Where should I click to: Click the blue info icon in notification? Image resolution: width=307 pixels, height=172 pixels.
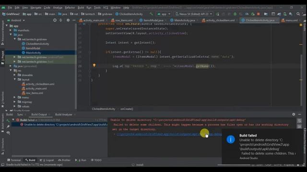pyautogui.click(x=231, y=140)
